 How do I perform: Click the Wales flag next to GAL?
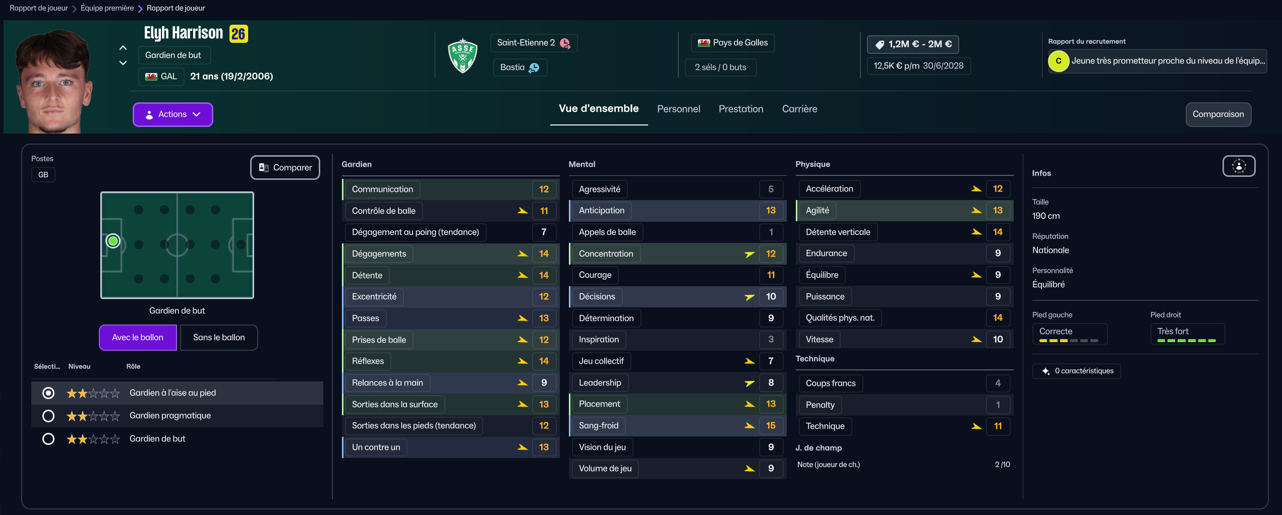pos(151,77)
